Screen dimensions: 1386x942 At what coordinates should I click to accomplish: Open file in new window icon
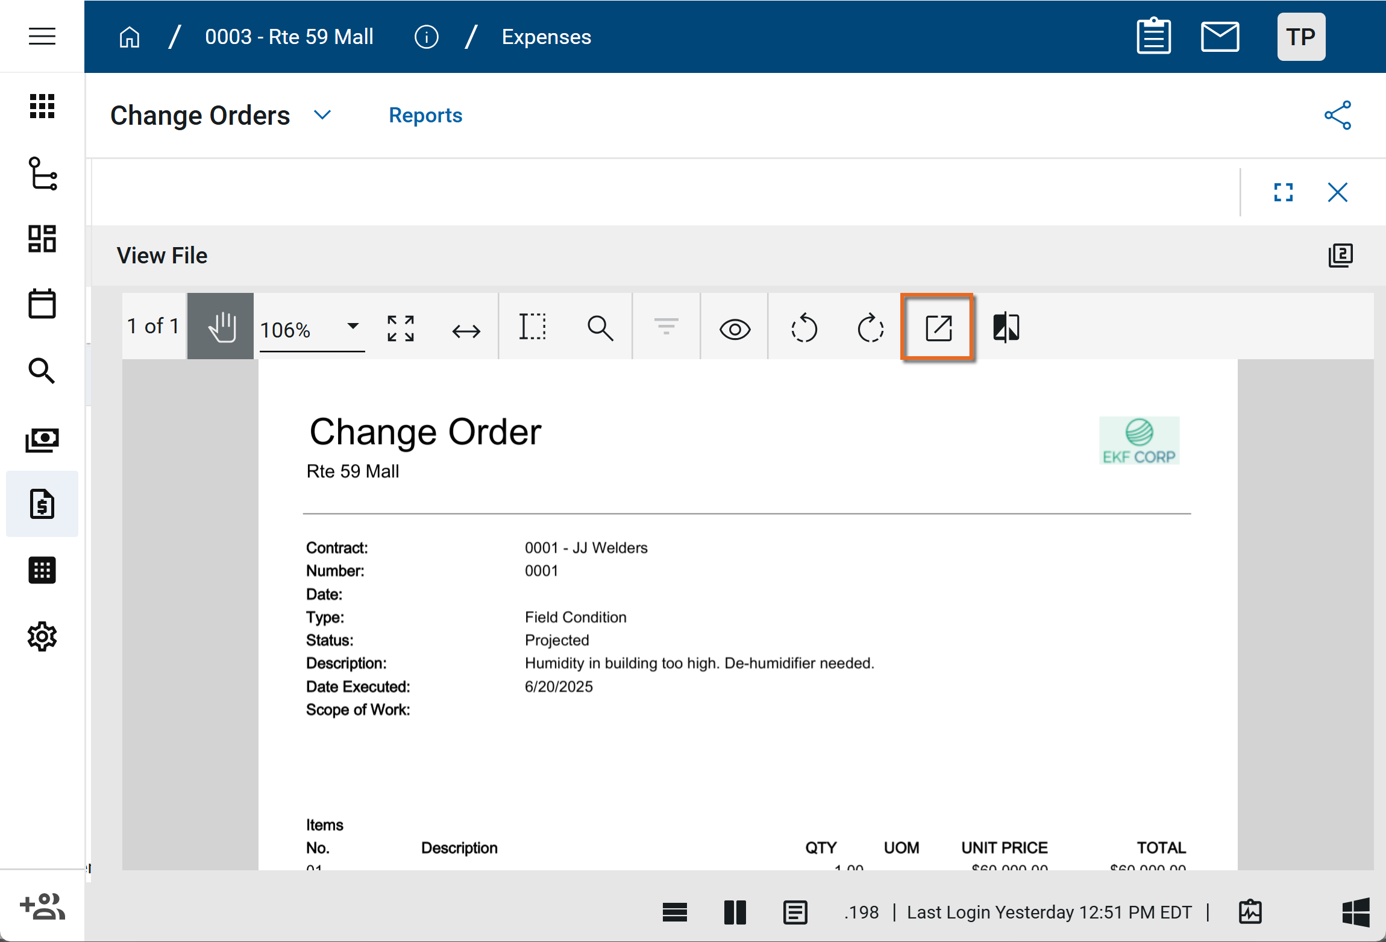938,328
